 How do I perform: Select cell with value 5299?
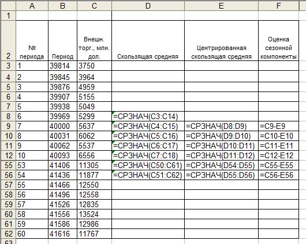(94, 116)
